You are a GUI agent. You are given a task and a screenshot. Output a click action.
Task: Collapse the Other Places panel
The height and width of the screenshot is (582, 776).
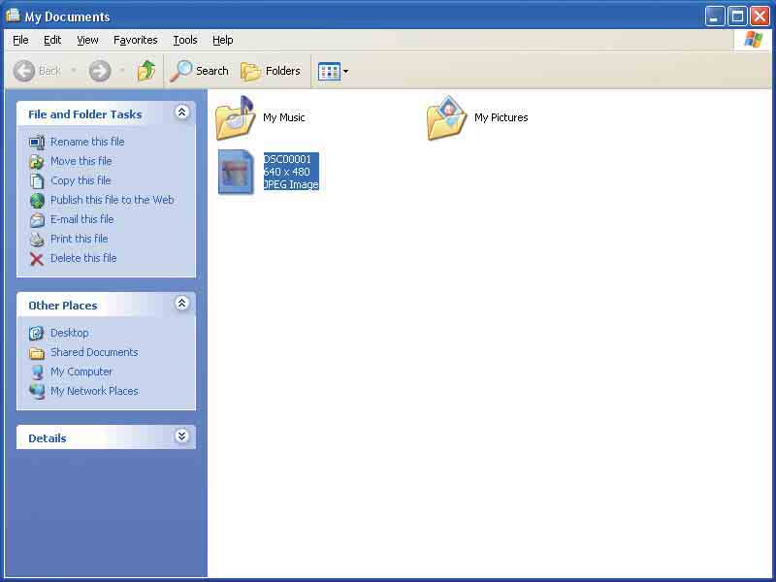181,303
